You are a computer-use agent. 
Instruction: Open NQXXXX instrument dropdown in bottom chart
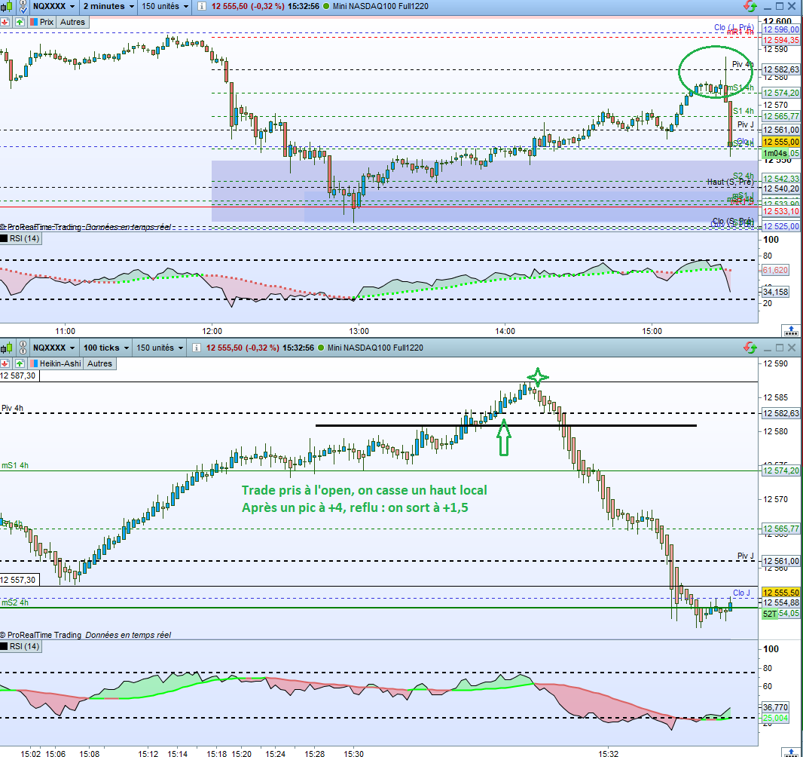tap(53, 348)
